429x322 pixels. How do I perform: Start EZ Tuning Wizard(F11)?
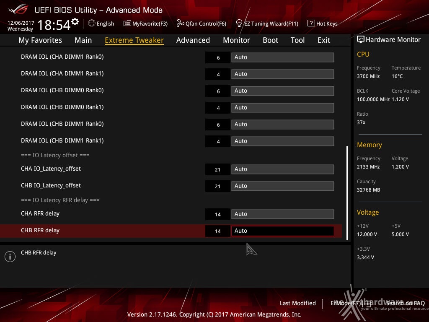271,23
